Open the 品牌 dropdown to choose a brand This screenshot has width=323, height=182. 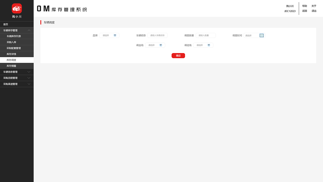click(107, 35)
